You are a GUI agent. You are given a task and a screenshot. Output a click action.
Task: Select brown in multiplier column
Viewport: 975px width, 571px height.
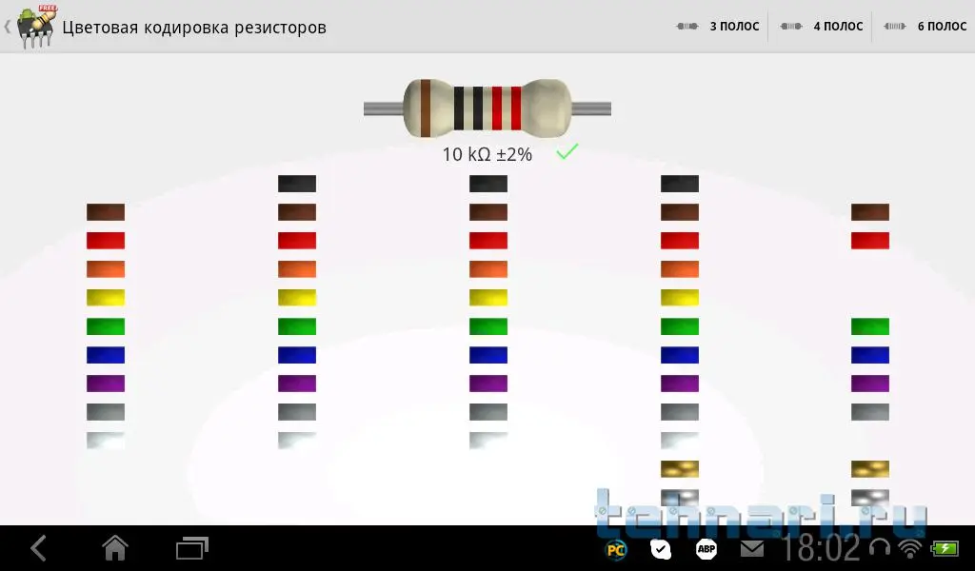pos(680,212)
